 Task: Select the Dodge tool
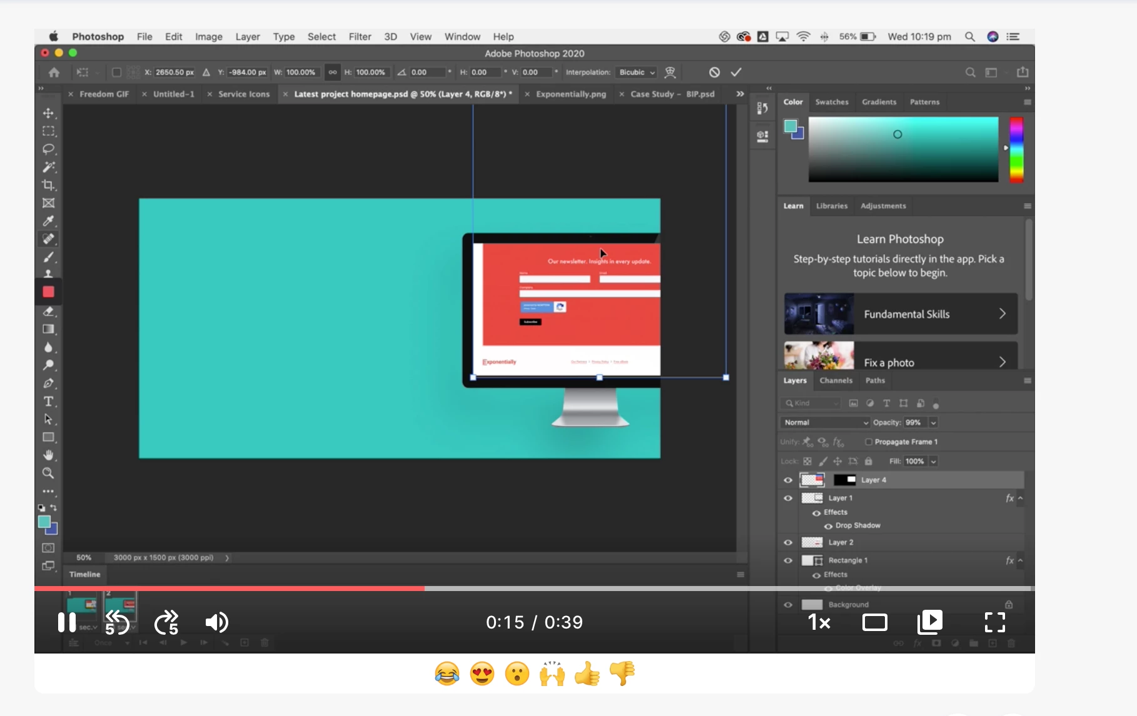click(x=48, y=365)
